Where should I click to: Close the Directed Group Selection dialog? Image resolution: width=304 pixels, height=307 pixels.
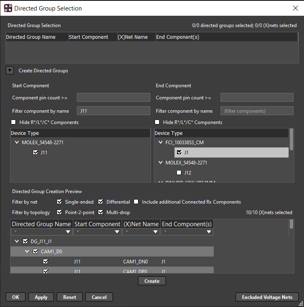(295, 8)
